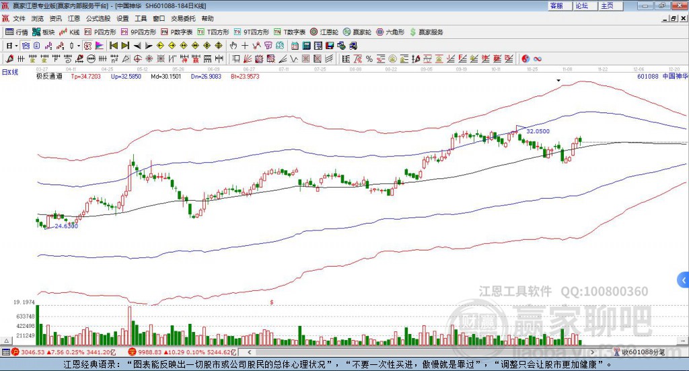689x371 pixels.
Task: Click the Up=32.5850 indicator value
Action: pyautogui.click(x=126, y=77)
